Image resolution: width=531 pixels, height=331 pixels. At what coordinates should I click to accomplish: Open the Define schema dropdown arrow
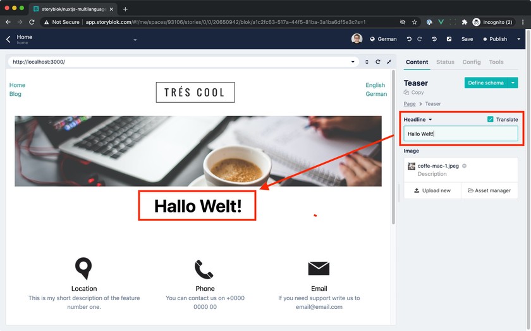click(513, 83)
